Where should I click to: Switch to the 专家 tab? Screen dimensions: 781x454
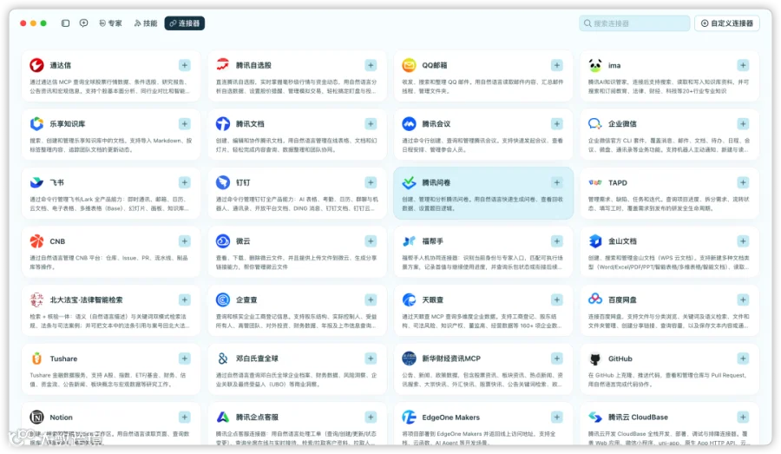(x=110, y=23)
